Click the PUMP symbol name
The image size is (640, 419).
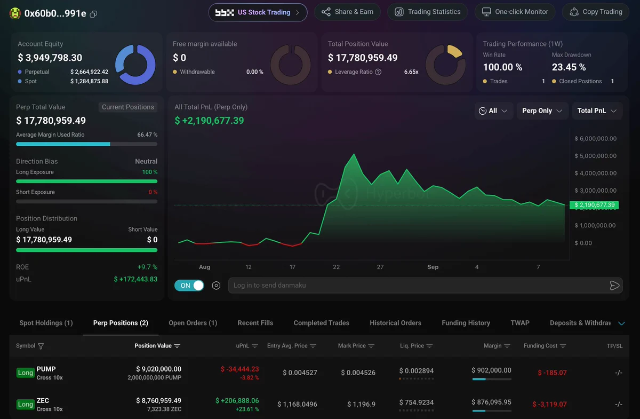[x=46, y=369]
